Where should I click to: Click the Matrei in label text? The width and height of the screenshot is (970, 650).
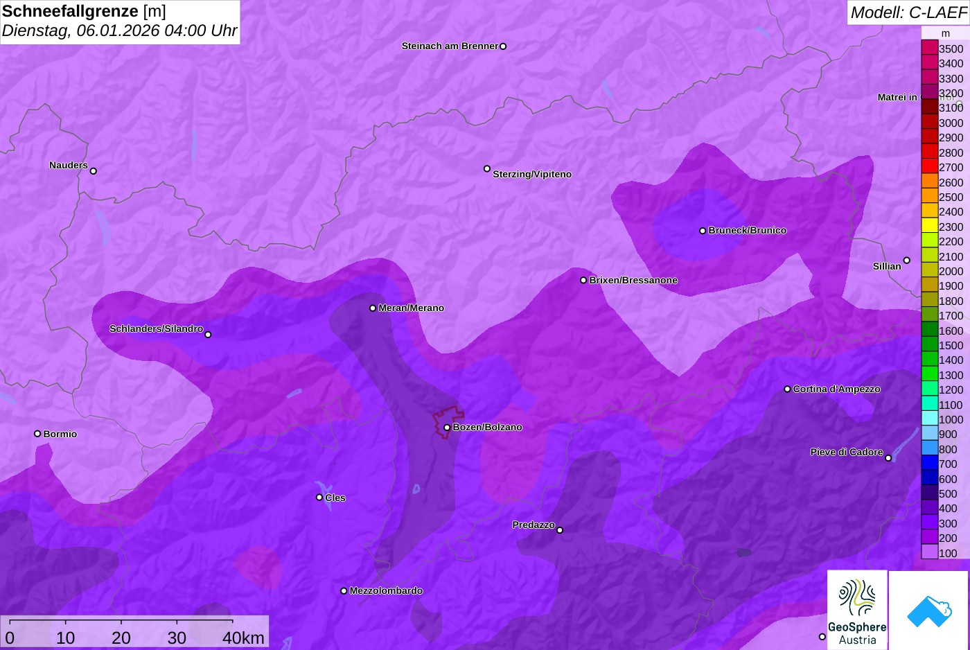(897, 98)
